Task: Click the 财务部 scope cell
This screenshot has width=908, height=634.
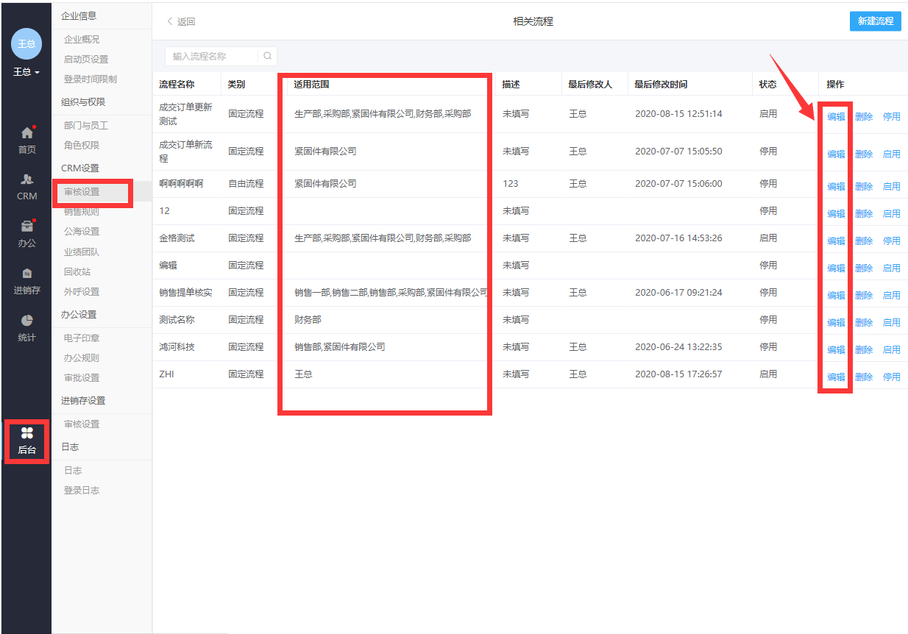Action: [x=308, y=320]
